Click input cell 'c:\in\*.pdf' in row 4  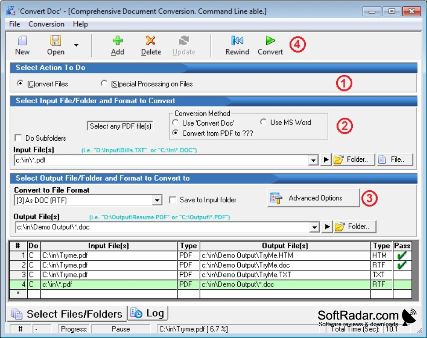point(109,284)
